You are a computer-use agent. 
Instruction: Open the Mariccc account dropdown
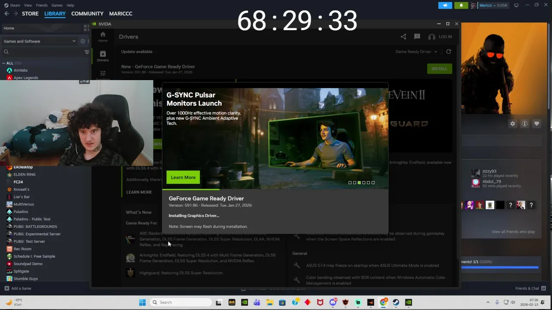pyautogui.click(x=489, y=5)
